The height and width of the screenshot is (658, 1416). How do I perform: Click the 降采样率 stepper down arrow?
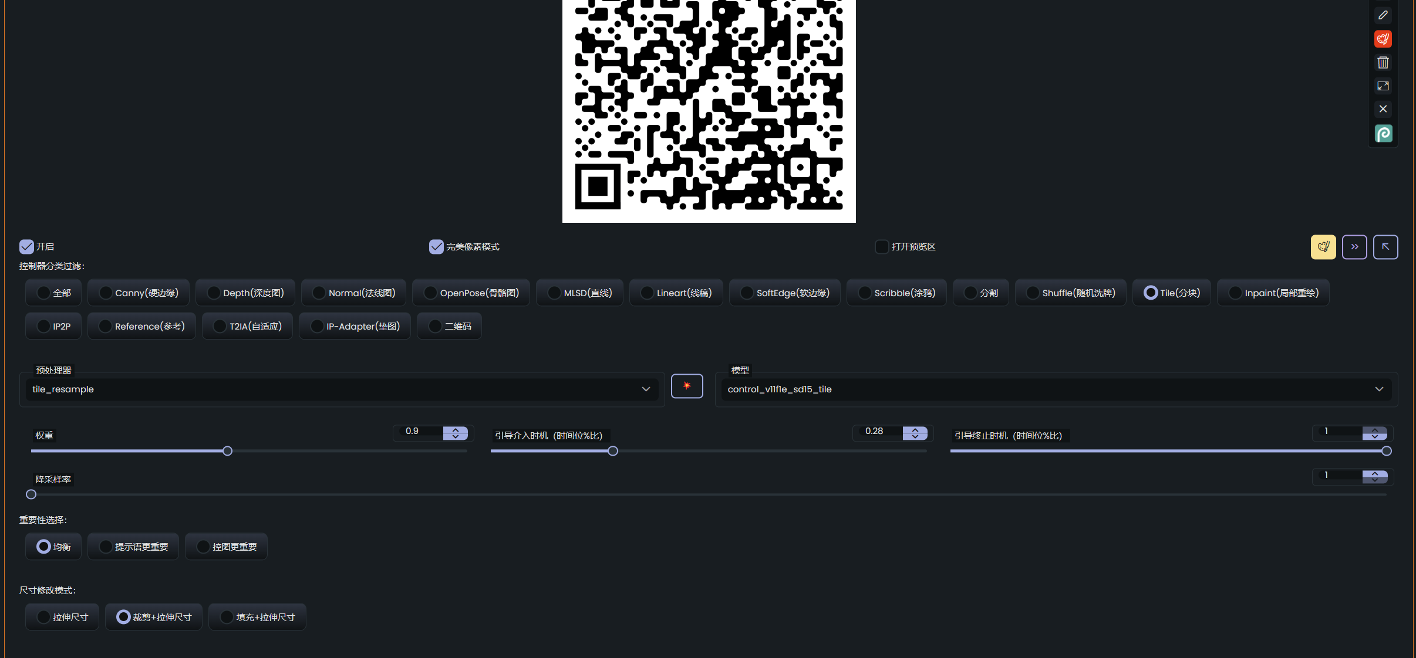click(x=1375, y=480)
